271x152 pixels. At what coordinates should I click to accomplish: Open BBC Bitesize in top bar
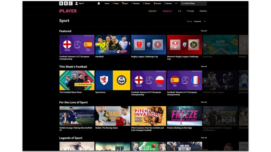click(168, 3)
